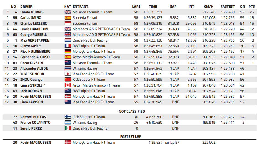Click the British flag beside Lando Norris

(x=68, y=12)
